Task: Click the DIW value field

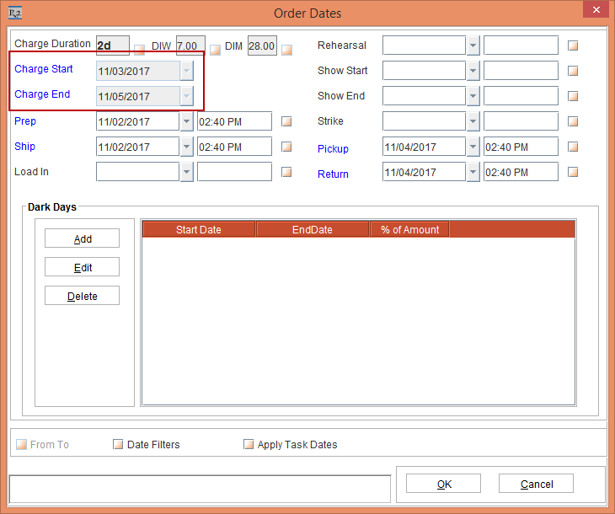Action: pyautogui.click(x=190, y=46)
